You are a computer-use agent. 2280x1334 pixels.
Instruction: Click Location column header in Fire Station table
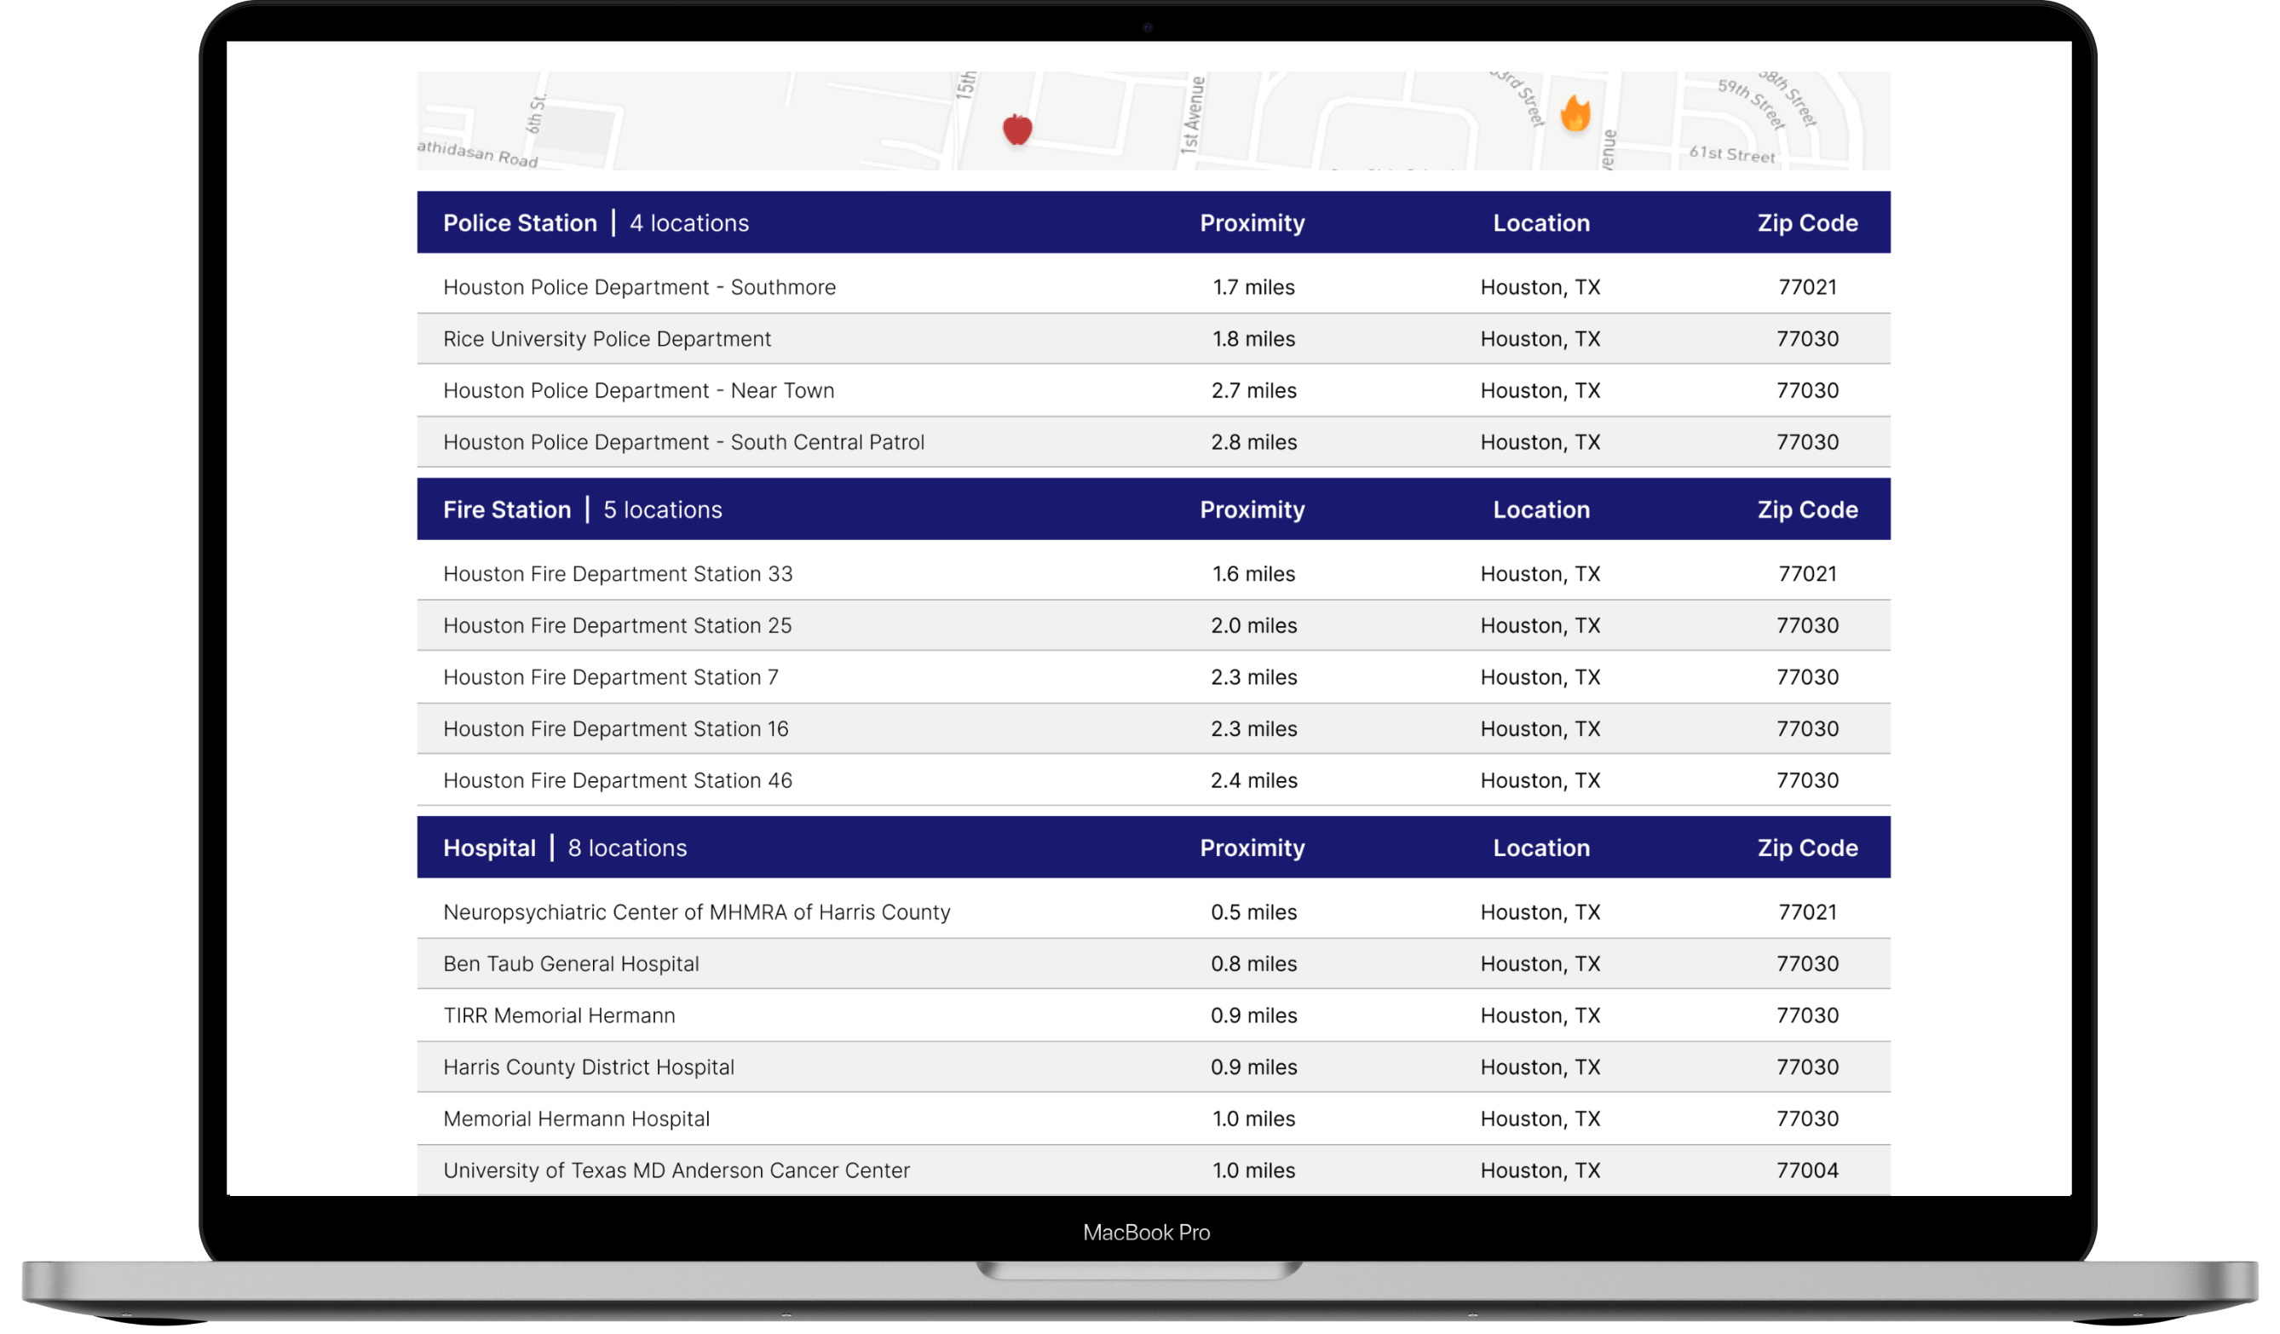[1540, 509]
